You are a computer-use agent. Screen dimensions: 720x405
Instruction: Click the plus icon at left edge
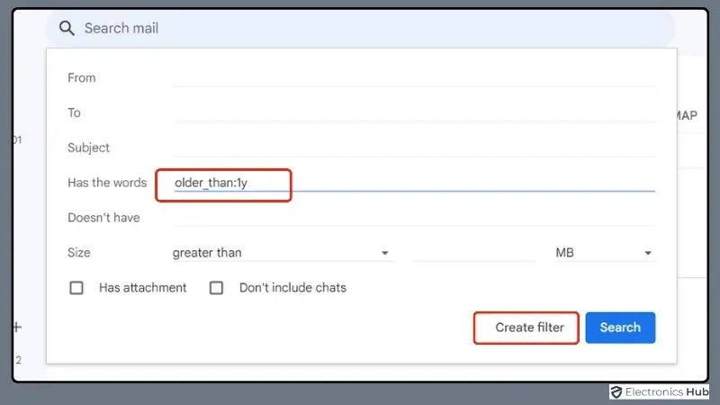tap(16, 327)
